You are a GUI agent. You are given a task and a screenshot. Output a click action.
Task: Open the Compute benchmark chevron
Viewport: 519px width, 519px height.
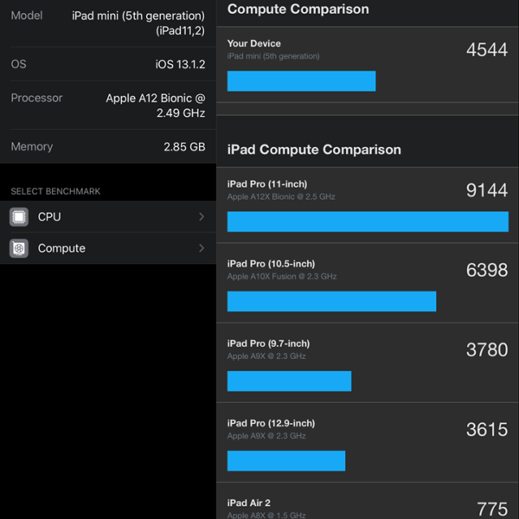pos(202,248)
